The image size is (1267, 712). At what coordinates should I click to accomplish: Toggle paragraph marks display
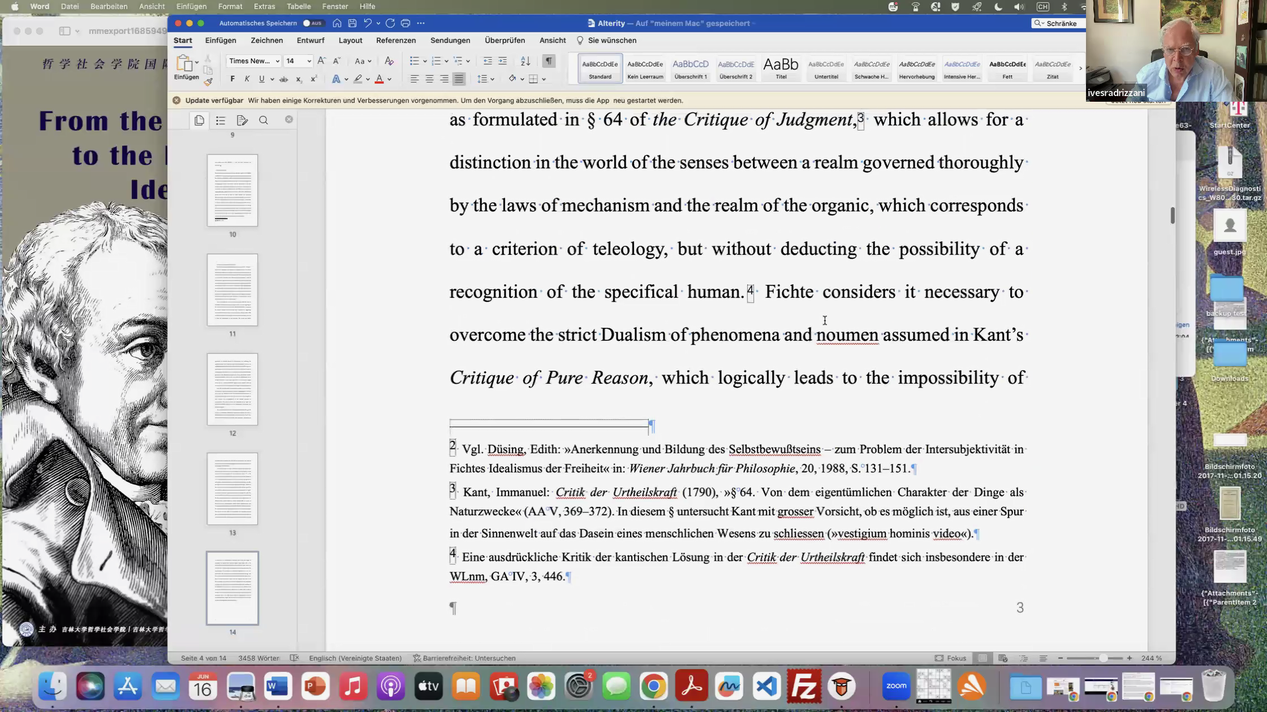[x=549, y=61]
